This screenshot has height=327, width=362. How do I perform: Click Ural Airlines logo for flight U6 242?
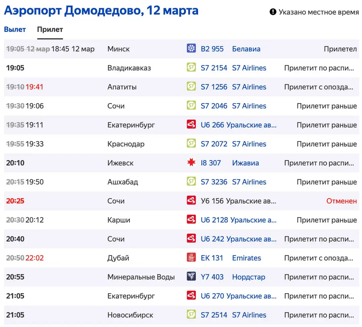point(191,238)
